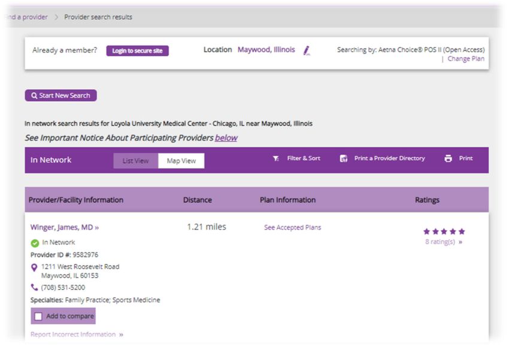509x347 pixels.
Task: Click the Provider search results breadcrumb
Action: pyautogui.click(x=98, y=17)
